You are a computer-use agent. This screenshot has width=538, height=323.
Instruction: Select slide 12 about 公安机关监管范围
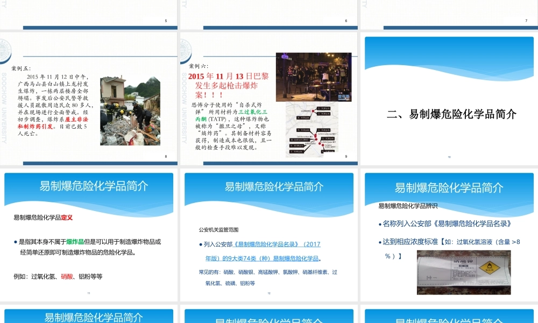pos(268,235)
